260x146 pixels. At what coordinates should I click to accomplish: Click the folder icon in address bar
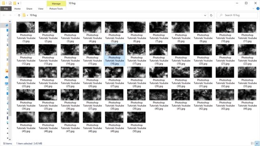(24, 15)
